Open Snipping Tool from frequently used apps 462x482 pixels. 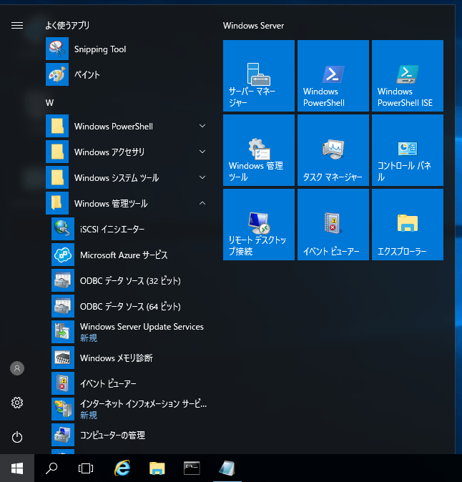tap(126, 49)
